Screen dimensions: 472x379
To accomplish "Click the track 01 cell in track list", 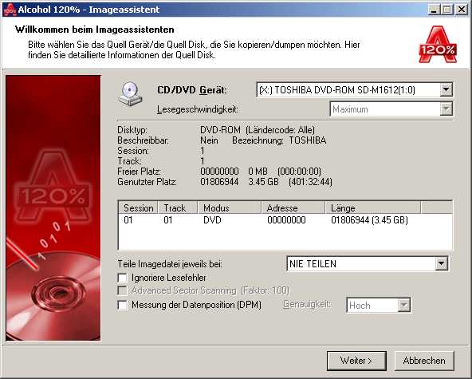I will pos(168,220).
